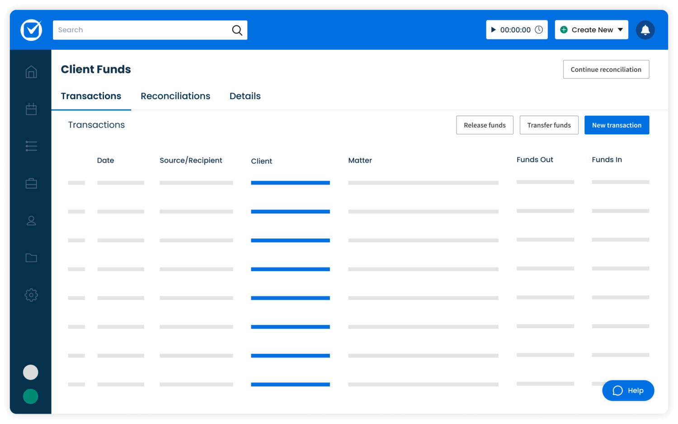Switch to the Reconciliations tab
The width and height of the screenshot is (678, 424).
[175, 96]
